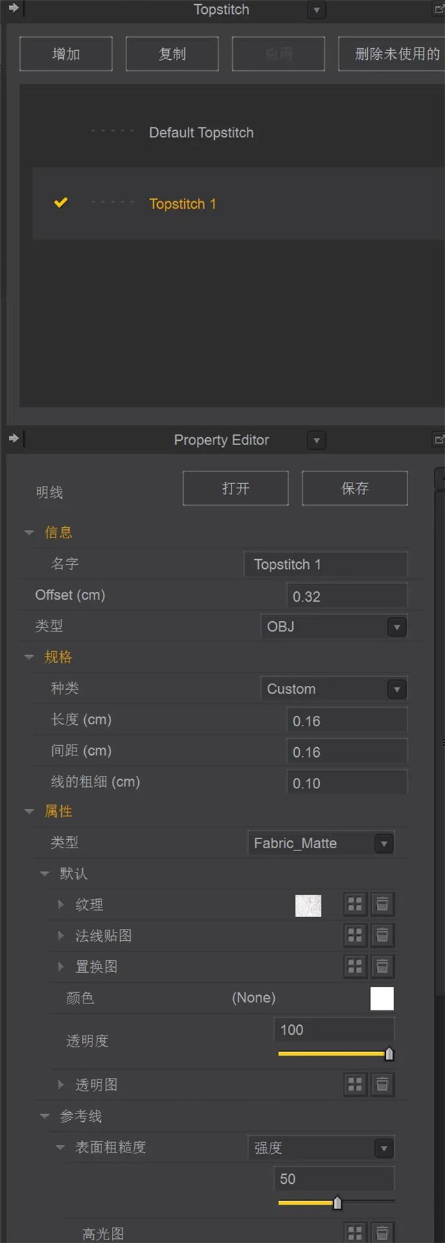
Task: Open texture browser grid icon for 纹理
Action: (355, 905)
